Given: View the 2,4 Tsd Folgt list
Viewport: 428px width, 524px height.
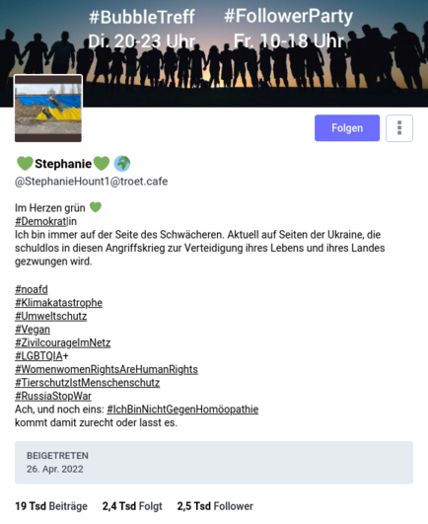Looking at the screenshot, I should click(x=132, y=506).
